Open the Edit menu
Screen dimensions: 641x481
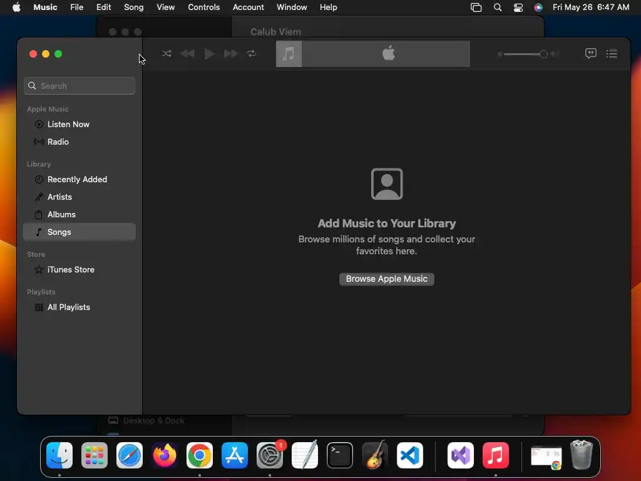tap(103, 8)
